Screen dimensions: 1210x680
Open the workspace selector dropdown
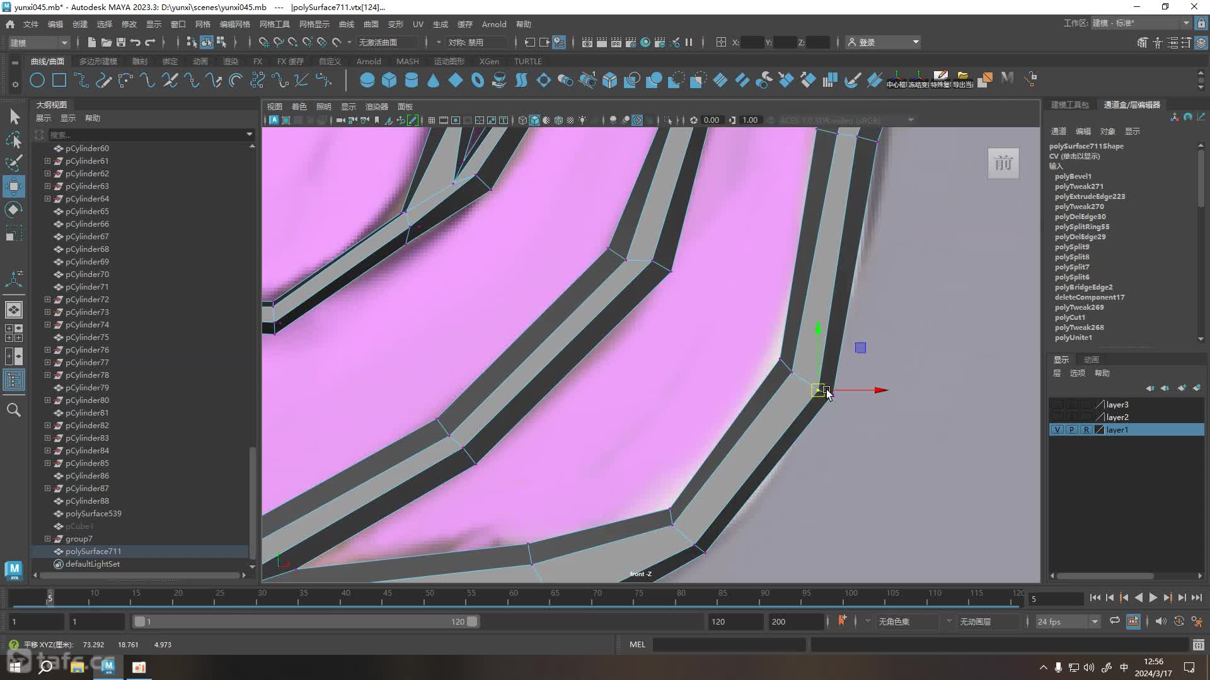1141,23
